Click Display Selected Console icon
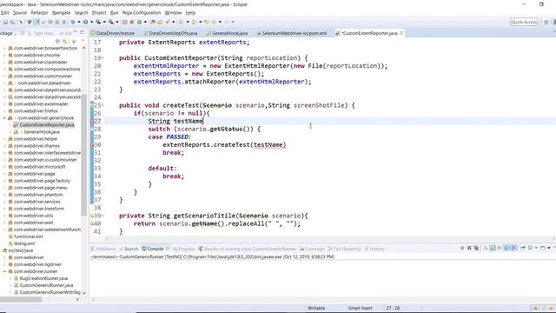The width and height of the screenshot is (556, 313). tap(530, 248)
